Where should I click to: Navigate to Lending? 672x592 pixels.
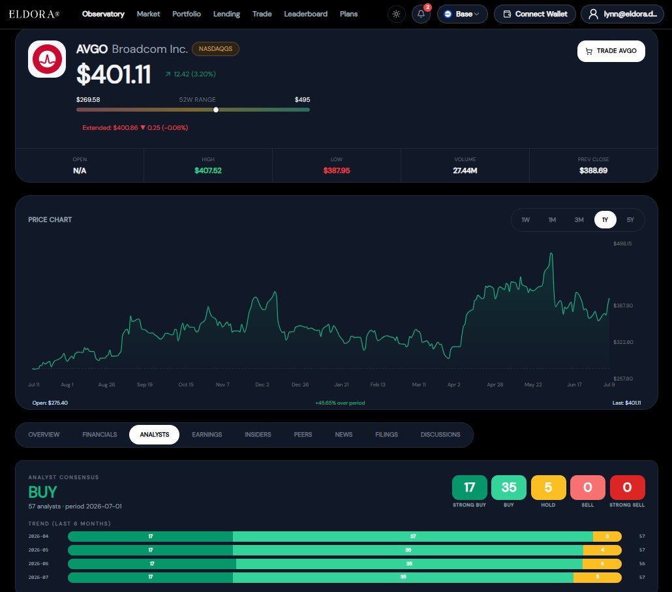(x=226, y=14)
